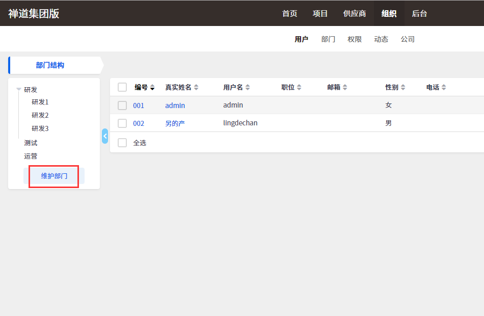The width and height of the screenshot is (484, 316).
Task: Sort the list by 邮箱 column
Action: click(345, 88)
